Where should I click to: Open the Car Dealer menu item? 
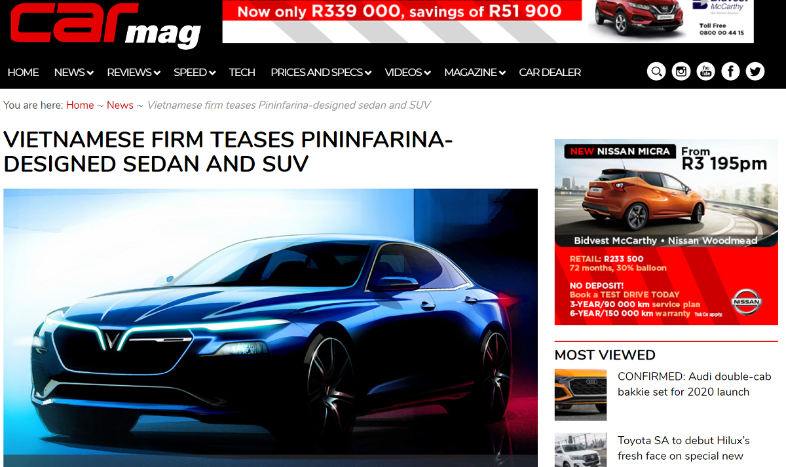[550, 73]
